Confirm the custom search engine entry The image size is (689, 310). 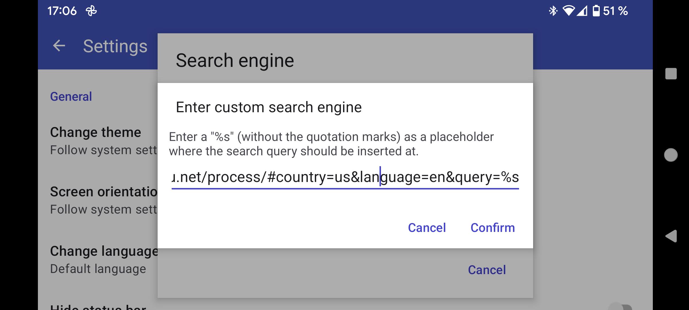493,228
